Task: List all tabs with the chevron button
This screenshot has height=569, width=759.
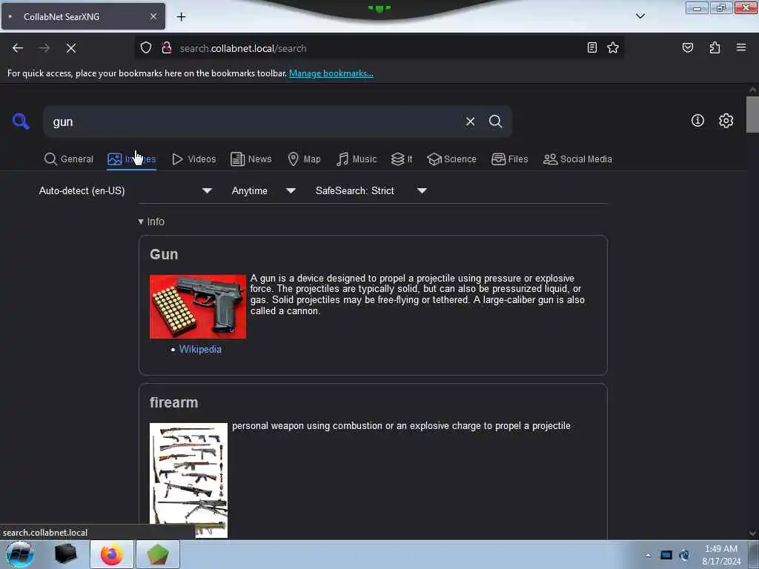Action: 640,16
